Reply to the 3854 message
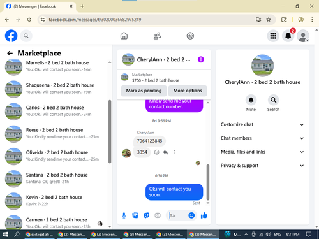319x239 pixels. (165, 152)
